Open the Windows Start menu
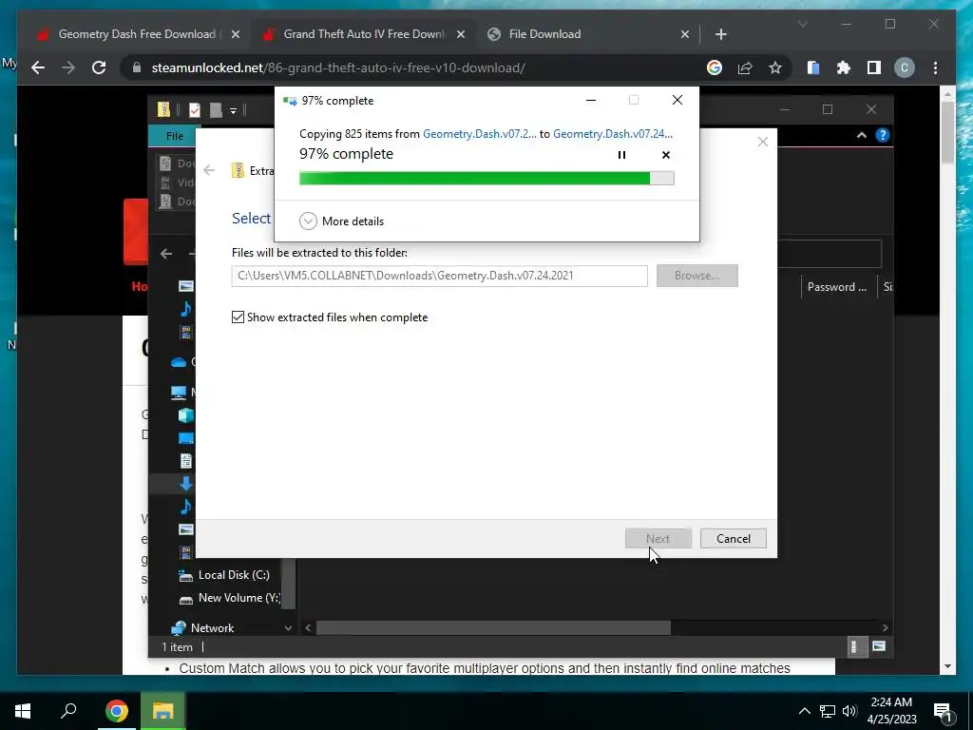Viewport: 973px width, 730px height. point(23,711)
